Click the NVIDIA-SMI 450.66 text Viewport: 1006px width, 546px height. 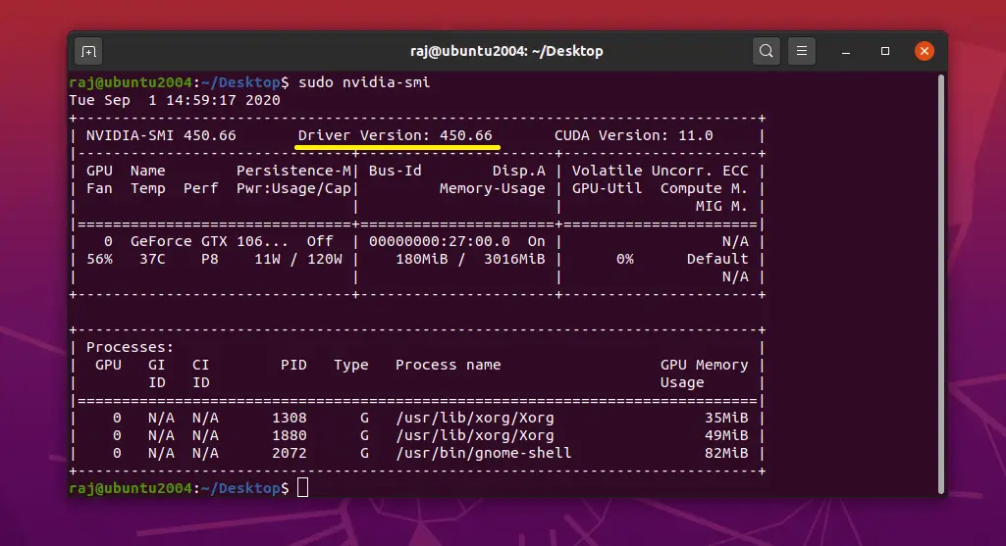pos(161,135)
